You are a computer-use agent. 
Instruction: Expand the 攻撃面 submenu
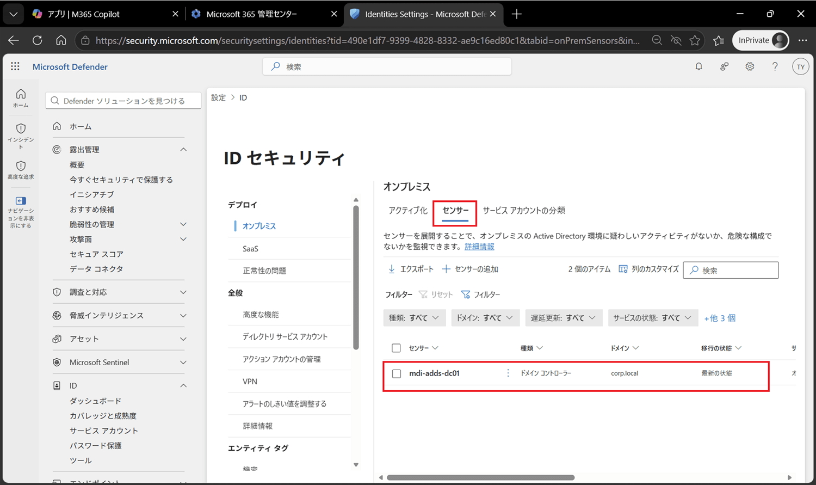[183, 239]
